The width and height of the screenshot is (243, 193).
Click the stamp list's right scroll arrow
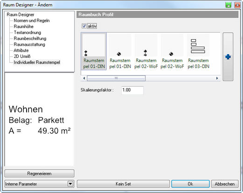coord(217,78)
